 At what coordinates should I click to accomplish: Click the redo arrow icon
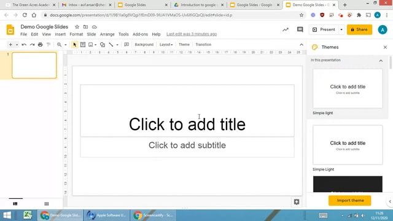(32, 45)
